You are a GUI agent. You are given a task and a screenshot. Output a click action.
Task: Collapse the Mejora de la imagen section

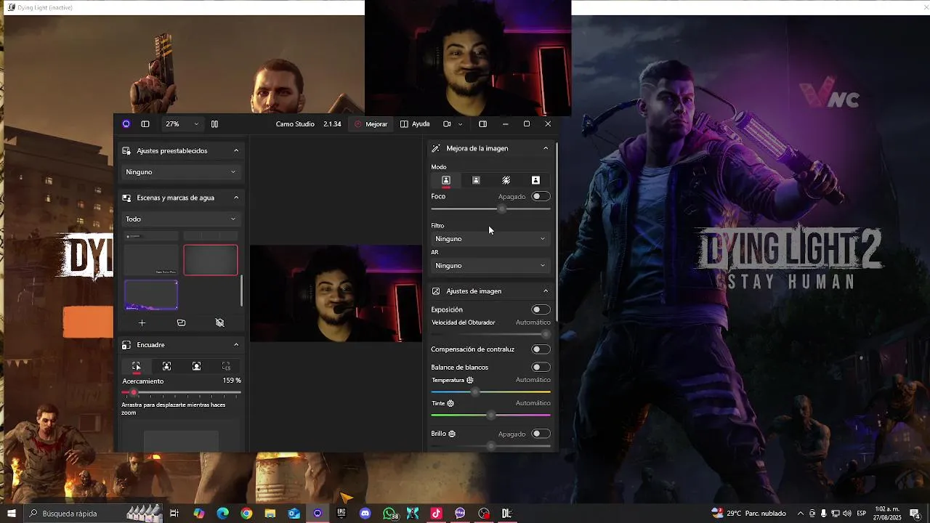(546, 148)
